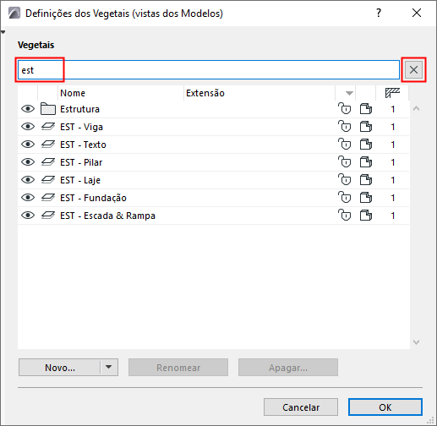Toggle solid display icon for EST - Texto
This screenshot has width=437, height=426.
[x=366, y=145]
